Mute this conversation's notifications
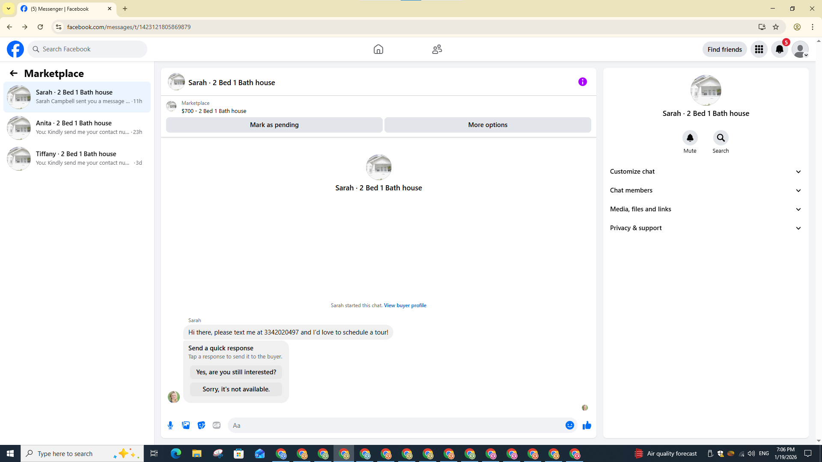 pos(690,138)
